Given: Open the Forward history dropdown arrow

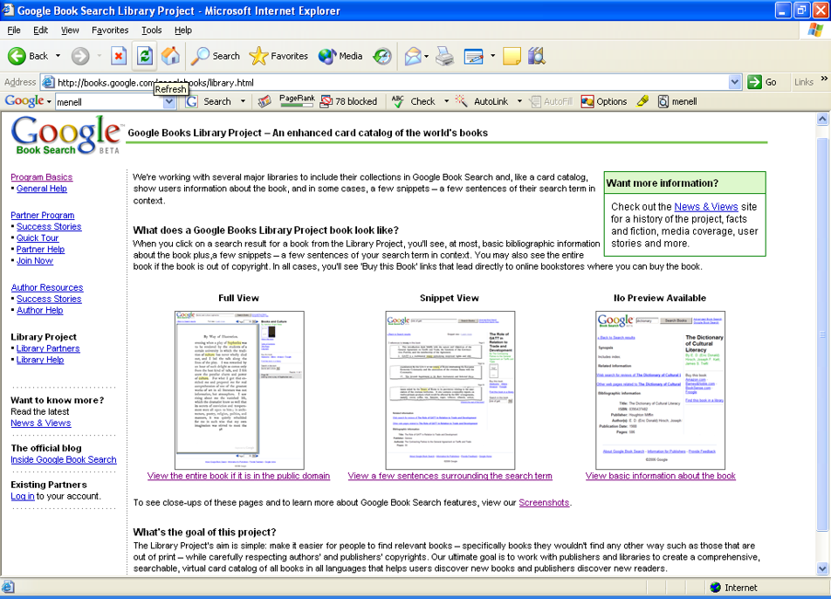Looking at the screenshot, I should (x=100, y=56).
